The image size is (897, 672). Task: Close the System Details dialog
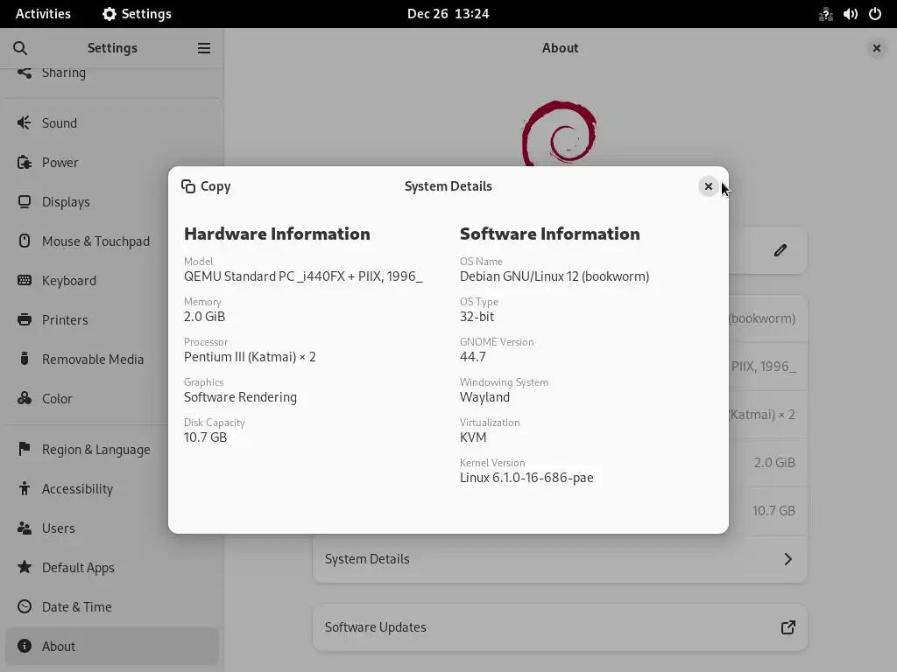(x=708, y=186)
